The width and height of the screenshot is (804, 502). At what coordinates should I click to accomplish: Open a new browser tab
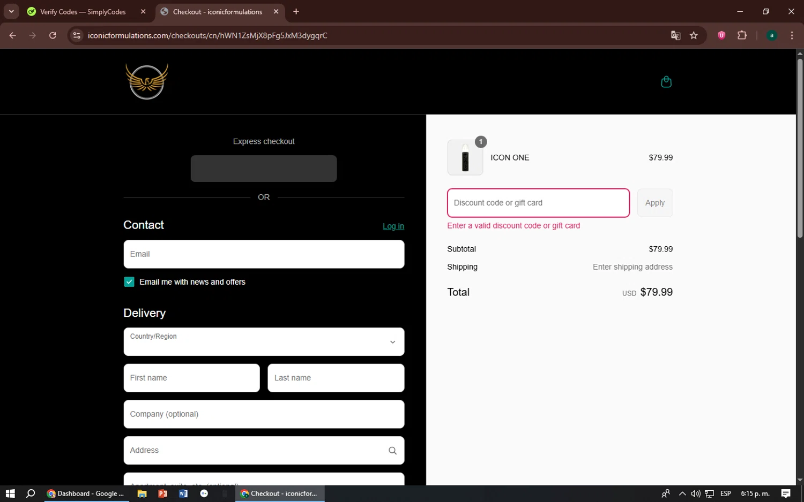[x=296, y=11]
